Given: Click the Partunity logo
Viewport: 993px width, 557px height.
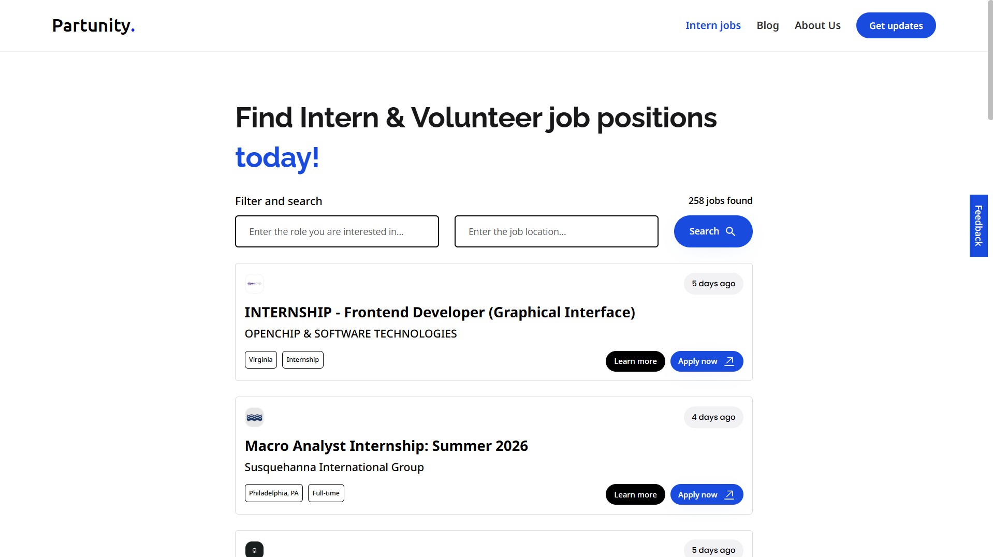Looking at the screenshot, I should 93,25.
